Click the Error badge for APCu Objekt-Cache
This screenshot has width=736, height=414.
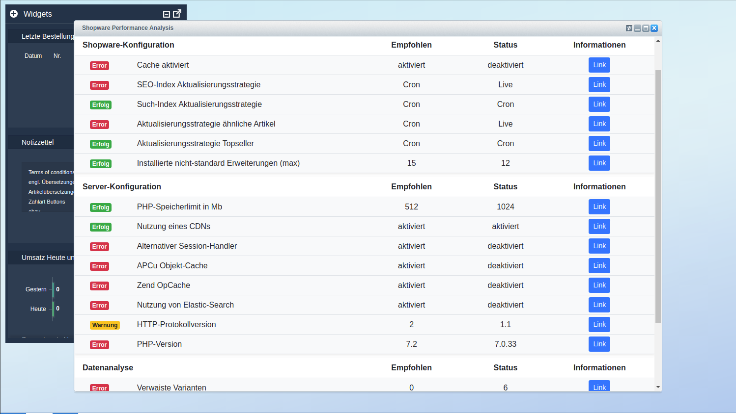(99, 266)
